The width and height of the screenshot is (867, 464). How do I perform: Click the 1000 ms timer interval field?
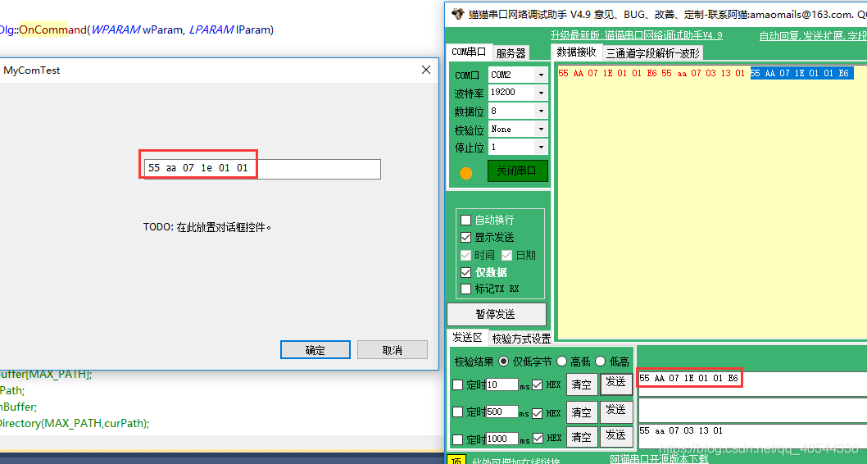pos(502,439)
